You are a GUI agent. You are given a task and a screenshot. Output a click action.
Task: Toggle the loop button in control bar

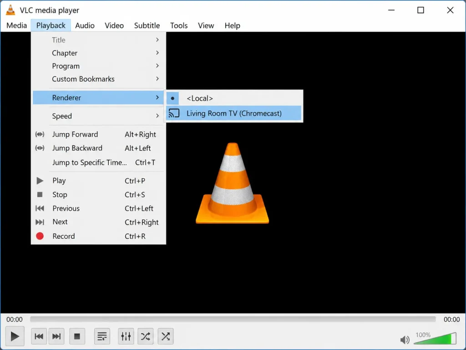point(145,336)
